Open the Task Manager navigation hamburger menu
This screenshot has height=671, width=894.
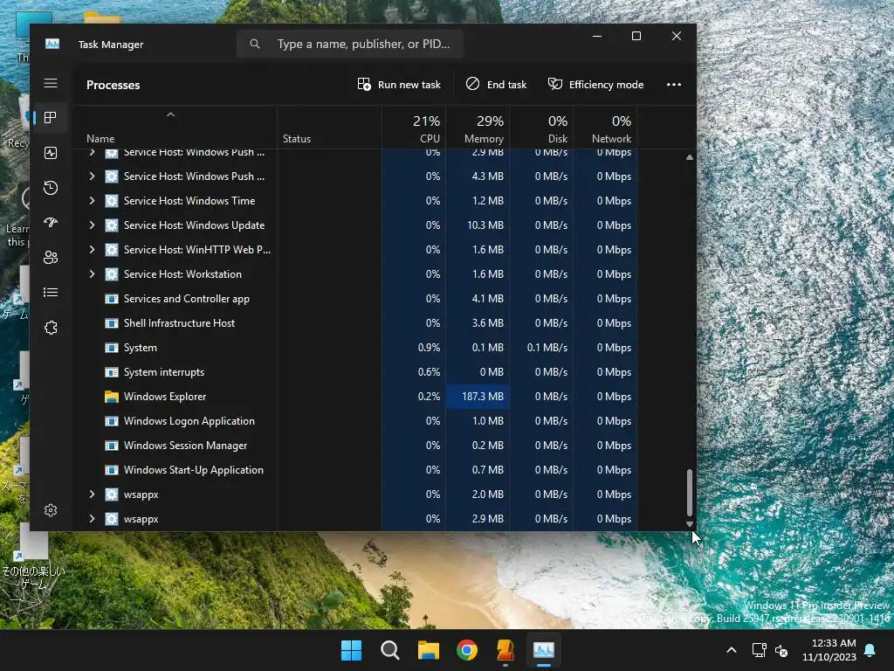51,83
